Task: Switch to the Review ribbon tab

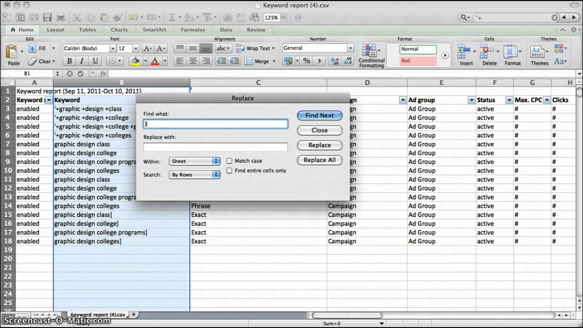Action: [x=256, y=30]
